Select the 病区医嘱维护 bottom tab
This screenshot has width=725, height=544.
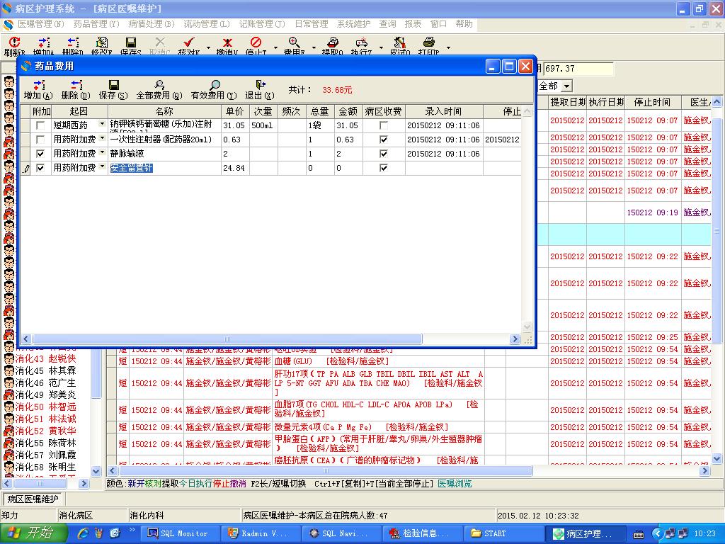[x=33, y=499]
